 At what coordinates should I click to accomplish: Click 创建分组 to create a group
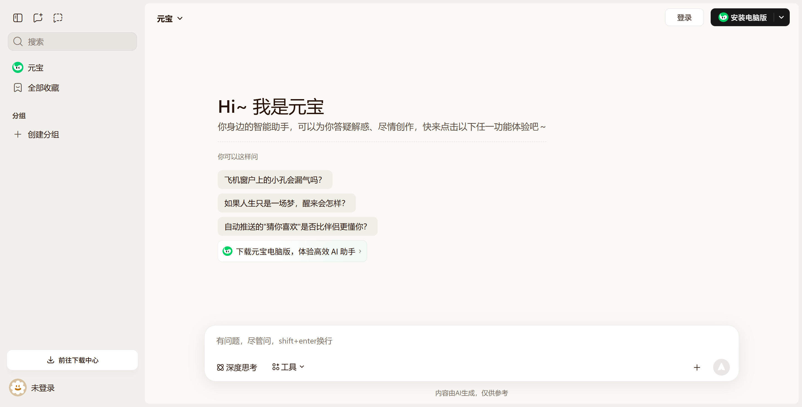[72, 134]
